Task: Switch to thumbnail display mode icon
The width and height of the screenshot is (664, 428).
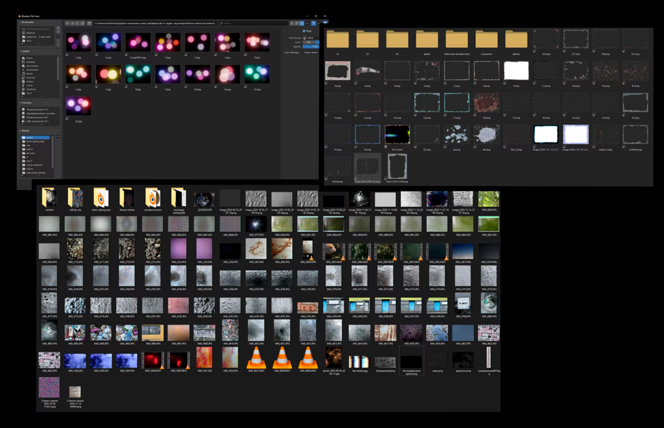Action: [302, 23]
